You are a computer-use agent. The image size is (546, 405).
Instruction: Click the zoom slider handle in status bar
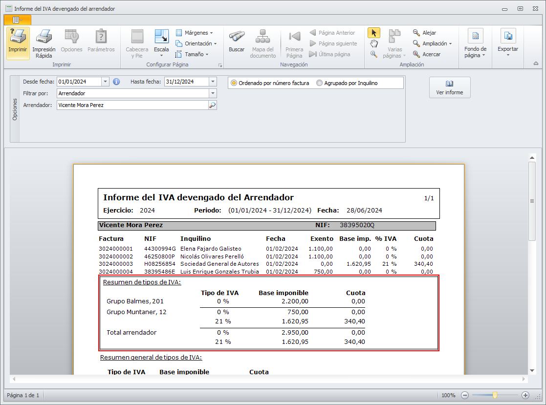tap(495, 395)
